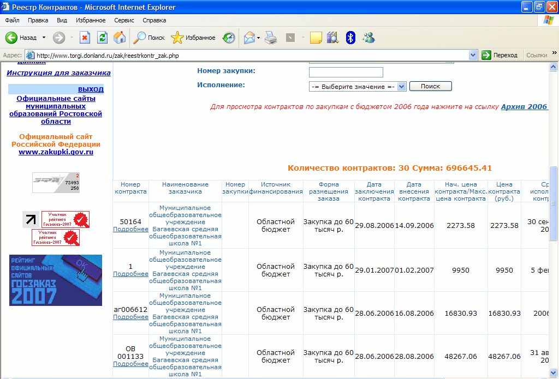Click the yellow note icon in toolbar
Image resolution: width=559 pixels, height=379 pixels.
point(316,38)
